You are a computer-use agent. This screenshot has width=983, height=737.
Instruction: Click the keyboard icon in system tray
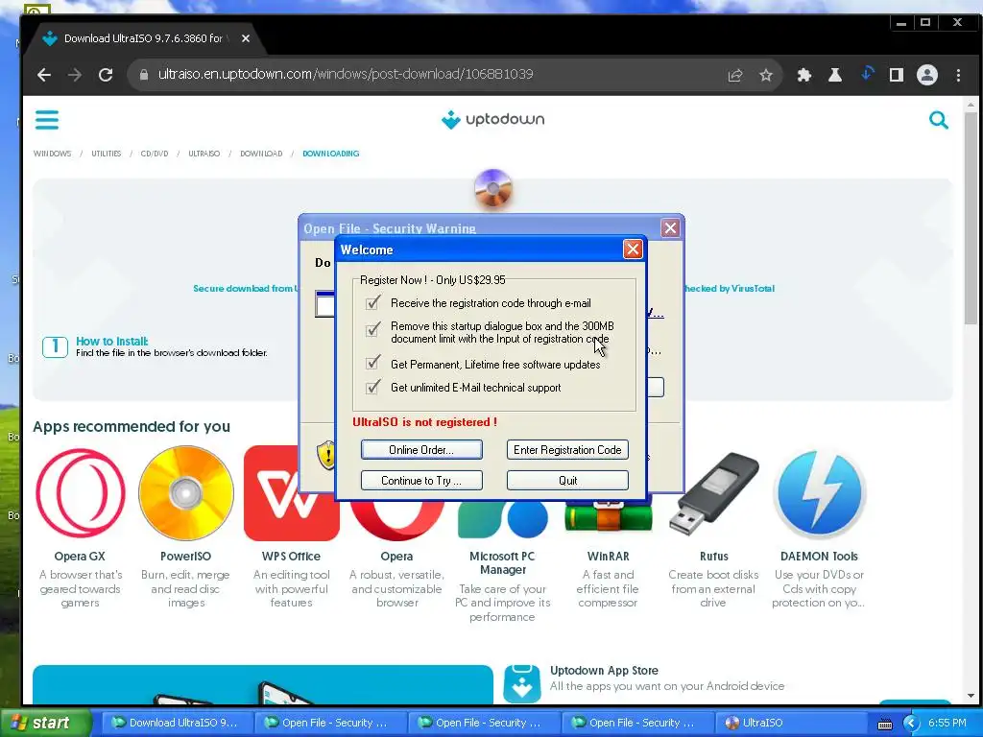pos(884,724)
